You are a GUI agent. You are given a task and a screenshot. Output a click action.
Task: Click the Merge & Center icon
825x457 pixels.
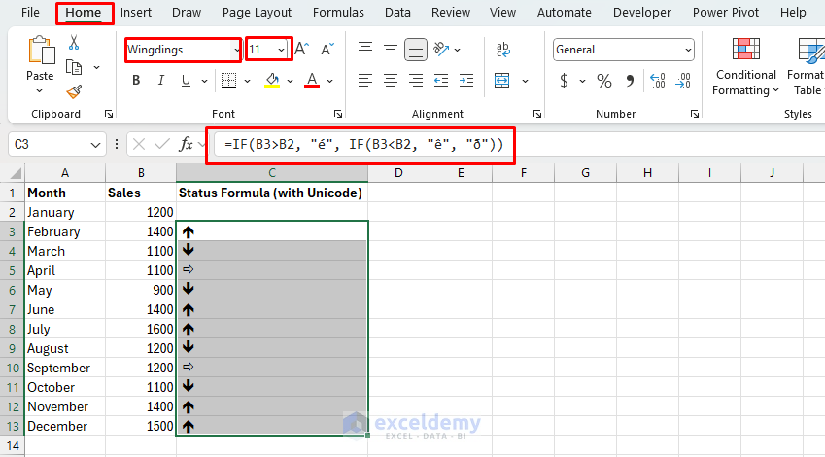(x=502, y=80)
